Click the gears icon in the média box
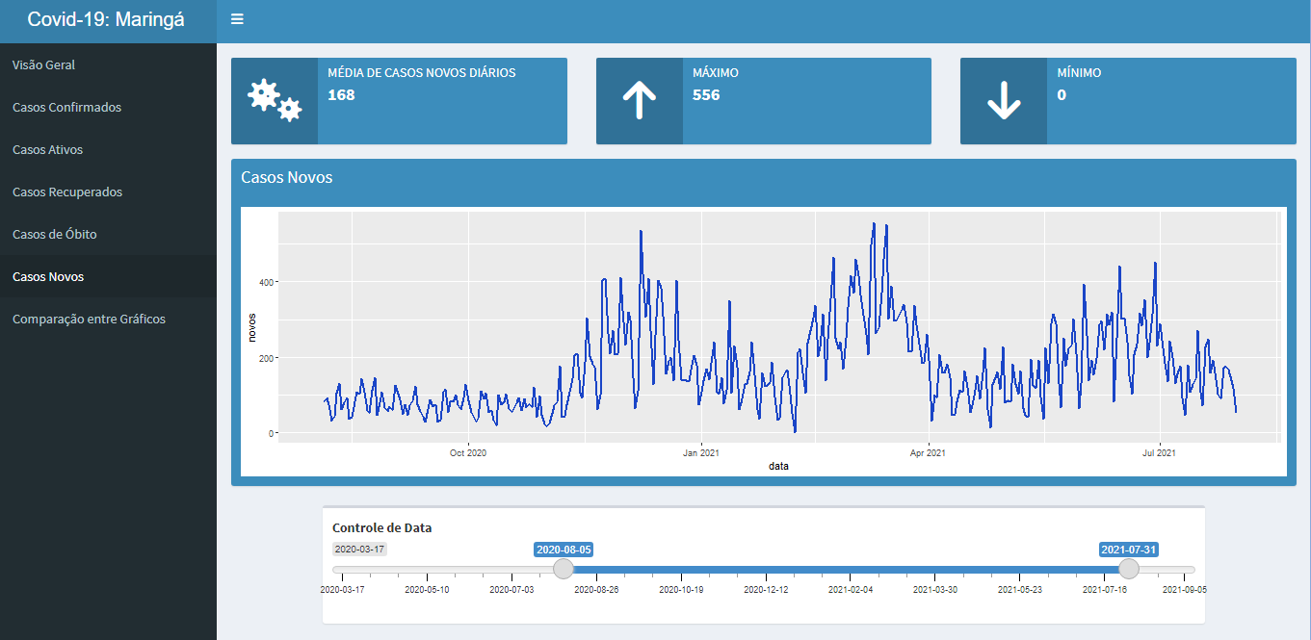Viewport: 1311px width, 640px height. (x=275, y=100)
